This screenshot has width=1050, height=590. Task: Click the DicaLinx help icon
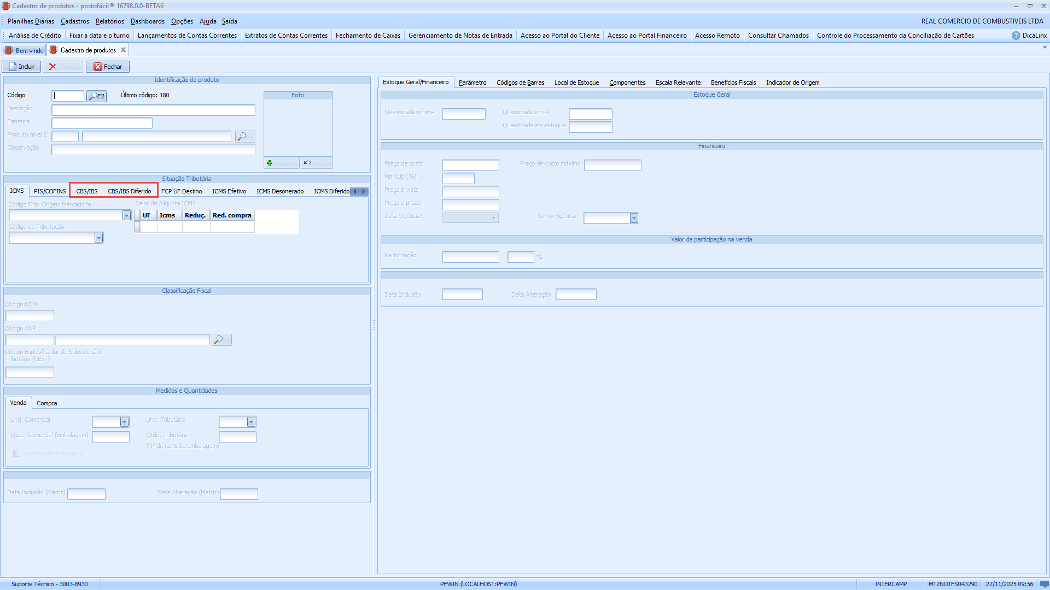point(1016,36)
